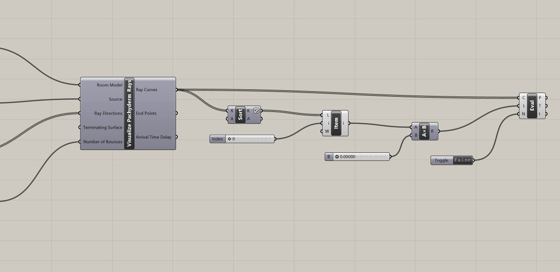Click the Ray Curves output parameter
This screenshot has height=272, width=560.
pyautogui.click(x=146, y=90)
